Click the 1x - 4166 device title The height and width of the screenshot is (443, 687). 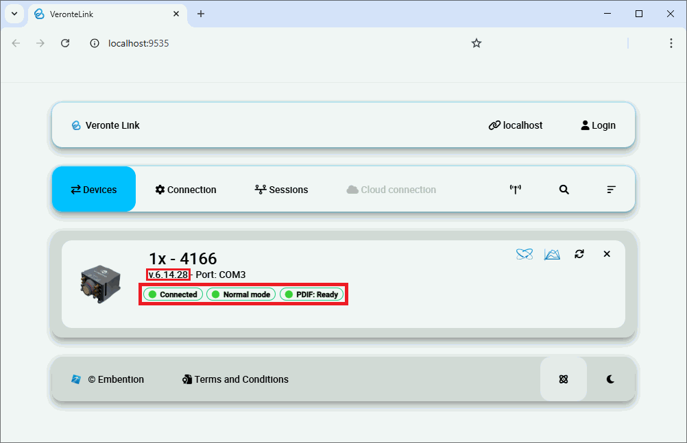click(x=182, y=259)
